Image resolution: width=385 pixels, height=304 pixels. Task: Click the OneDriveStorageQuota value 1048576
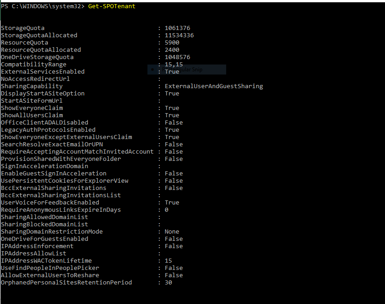pos(177,57)
